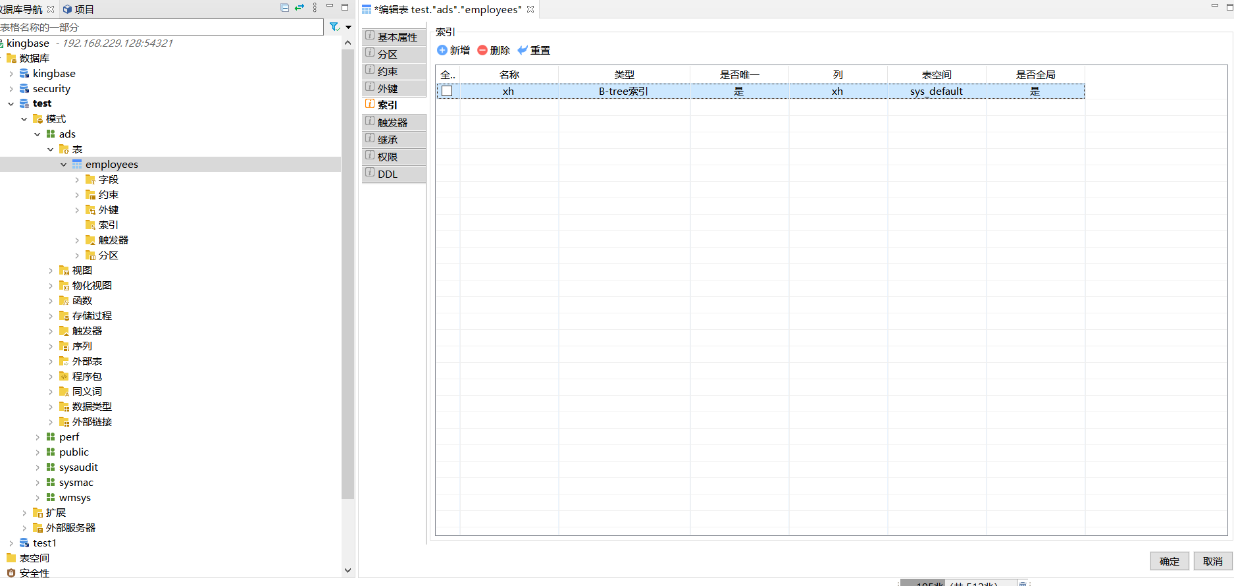Click the kingbase database icon in tree
This screenshot has width=1234, height=586.
[x=24, y=74]
